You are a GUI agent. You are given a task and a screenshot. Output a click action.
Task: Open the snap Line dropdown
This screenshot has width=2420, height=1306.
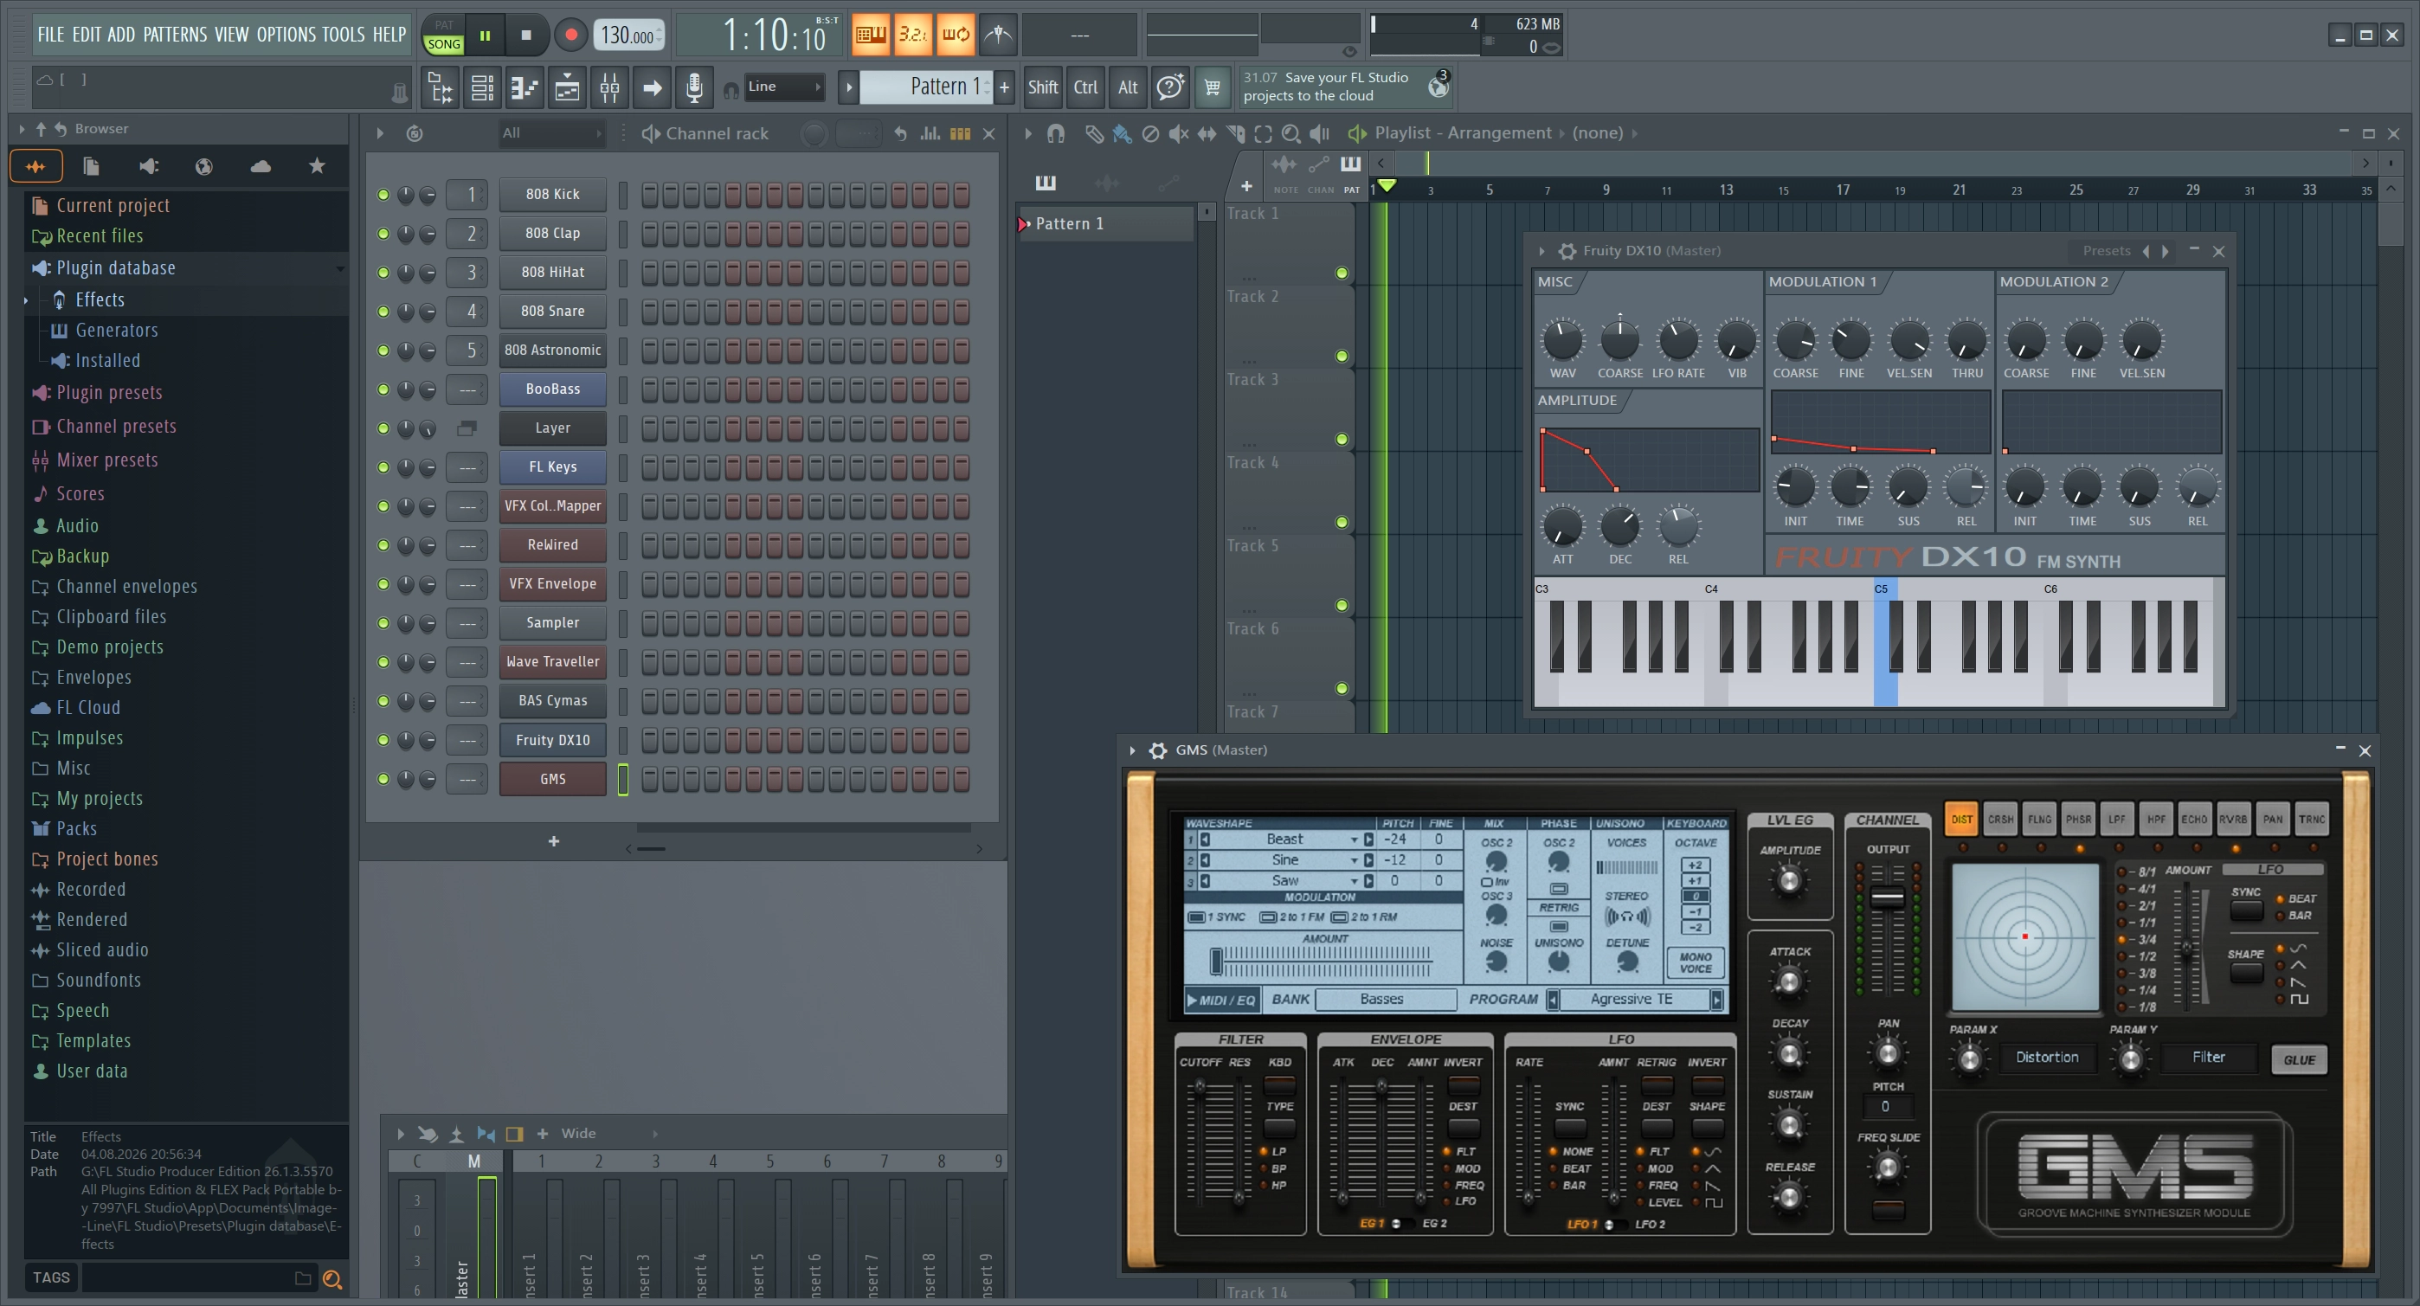tap(784, 87)
